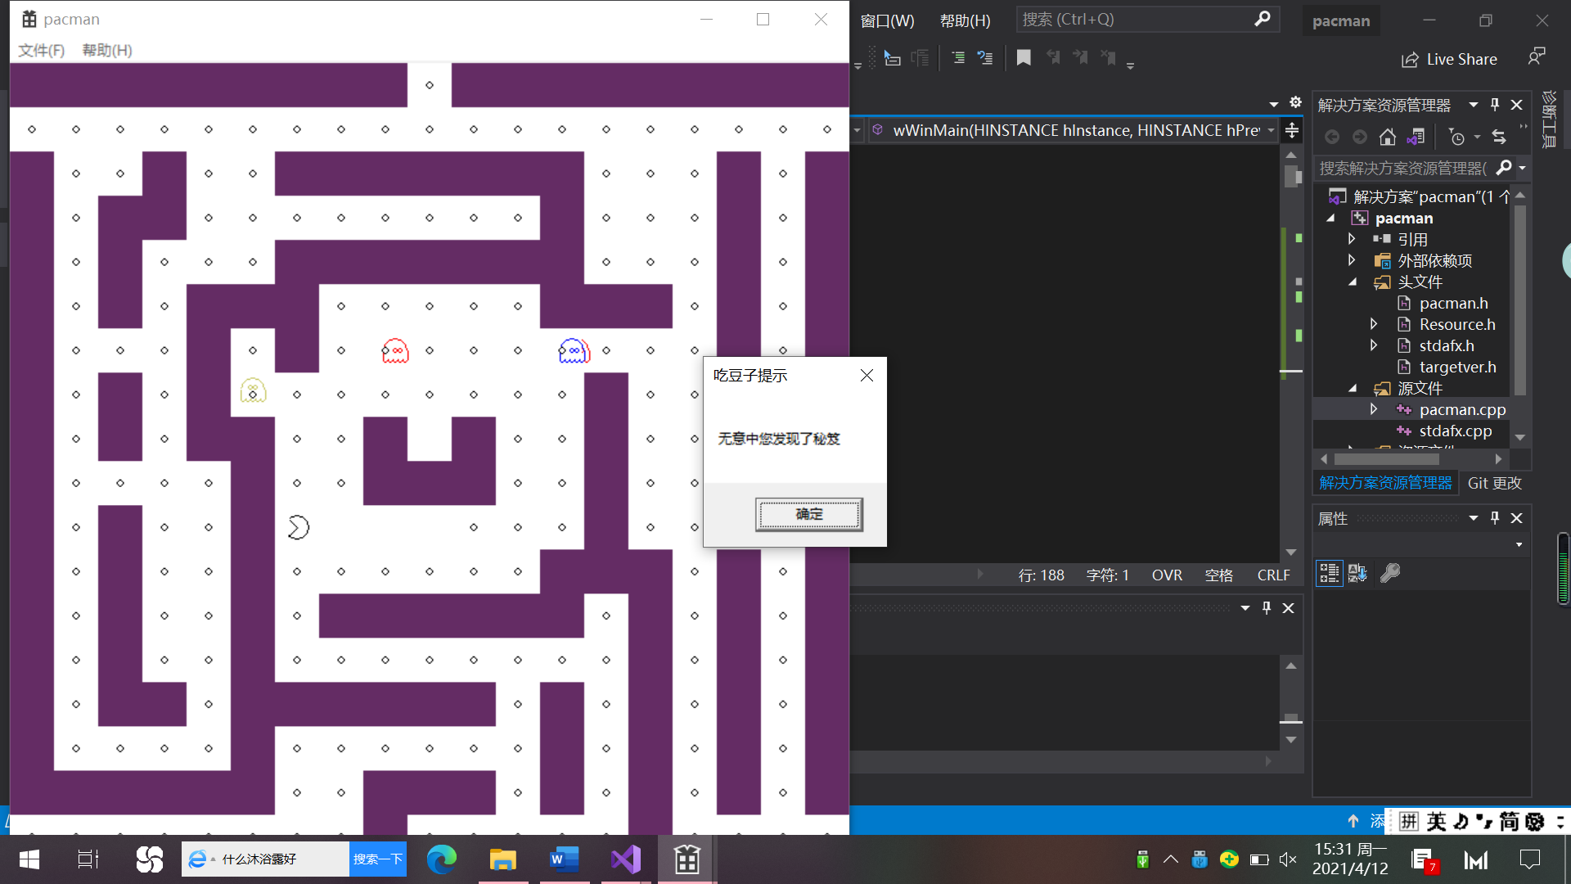Toggle OVR overwrite mode in status bar

coord(1167,575)
